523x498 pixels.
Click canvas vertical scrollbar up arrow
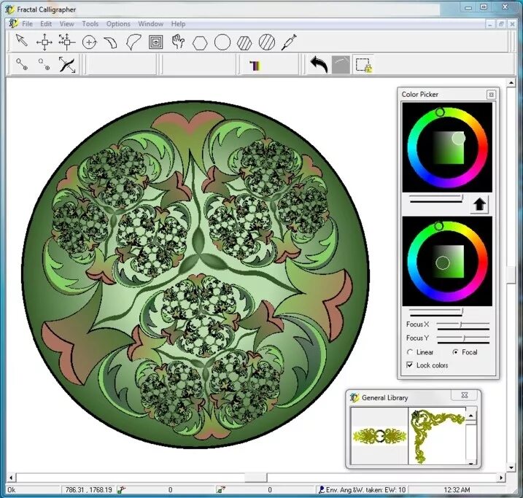pyautogui.click(x=511, y=82)
